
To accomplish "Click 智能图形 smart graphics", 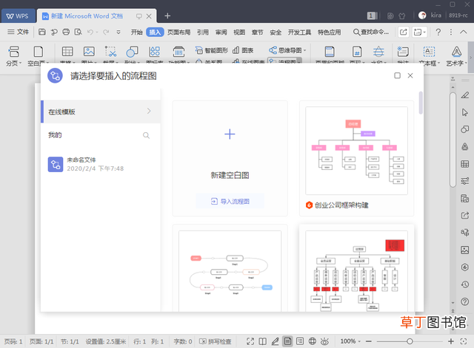I will (x=211, y=50).
